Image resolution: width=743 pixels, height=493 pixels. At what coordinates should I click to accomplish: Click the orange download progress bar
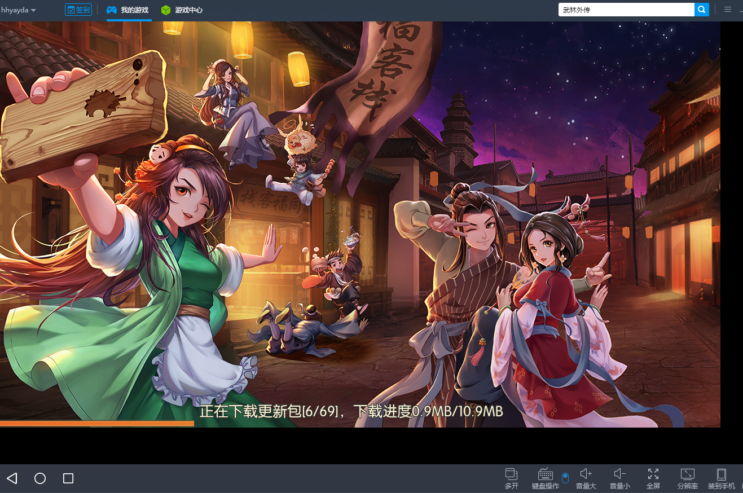97,424
